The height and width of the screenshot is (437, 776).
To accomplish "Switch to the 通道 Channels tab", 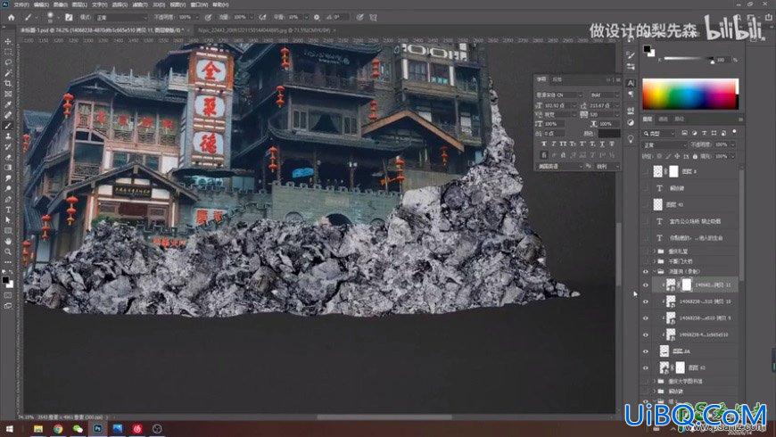I will (665, 120).
